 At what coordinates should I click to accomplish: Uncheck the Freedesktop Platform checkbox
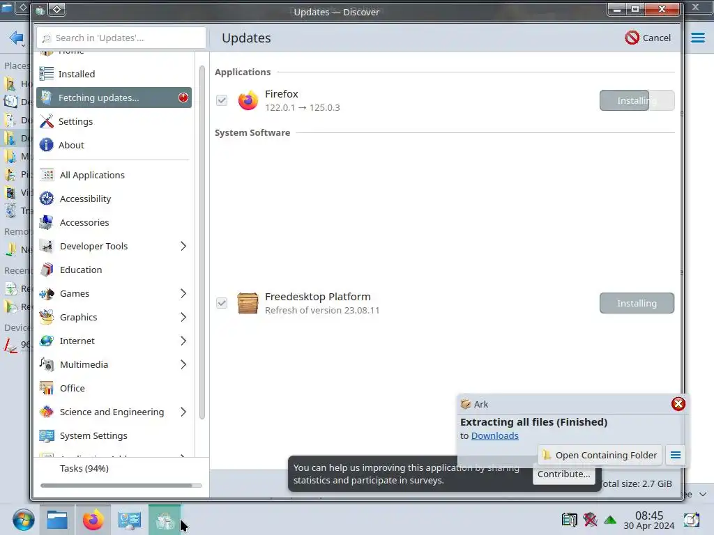pos(222,303)
